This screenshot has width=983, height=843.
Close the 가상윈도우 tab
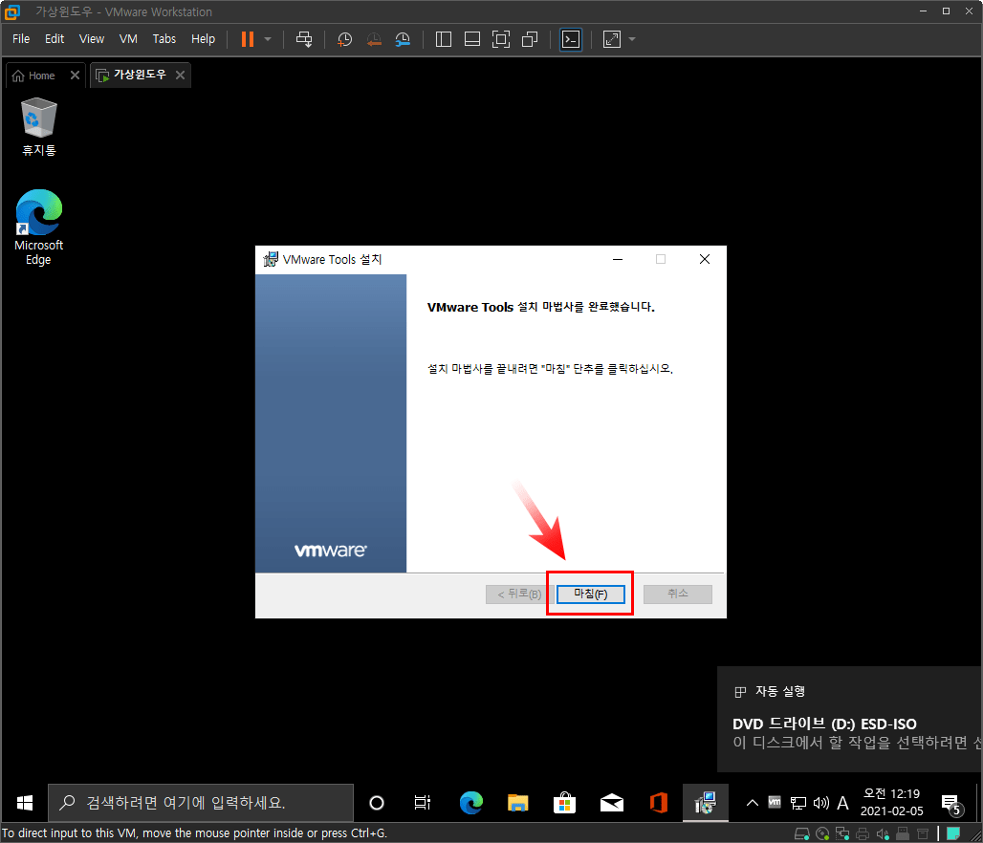(180, 76)
